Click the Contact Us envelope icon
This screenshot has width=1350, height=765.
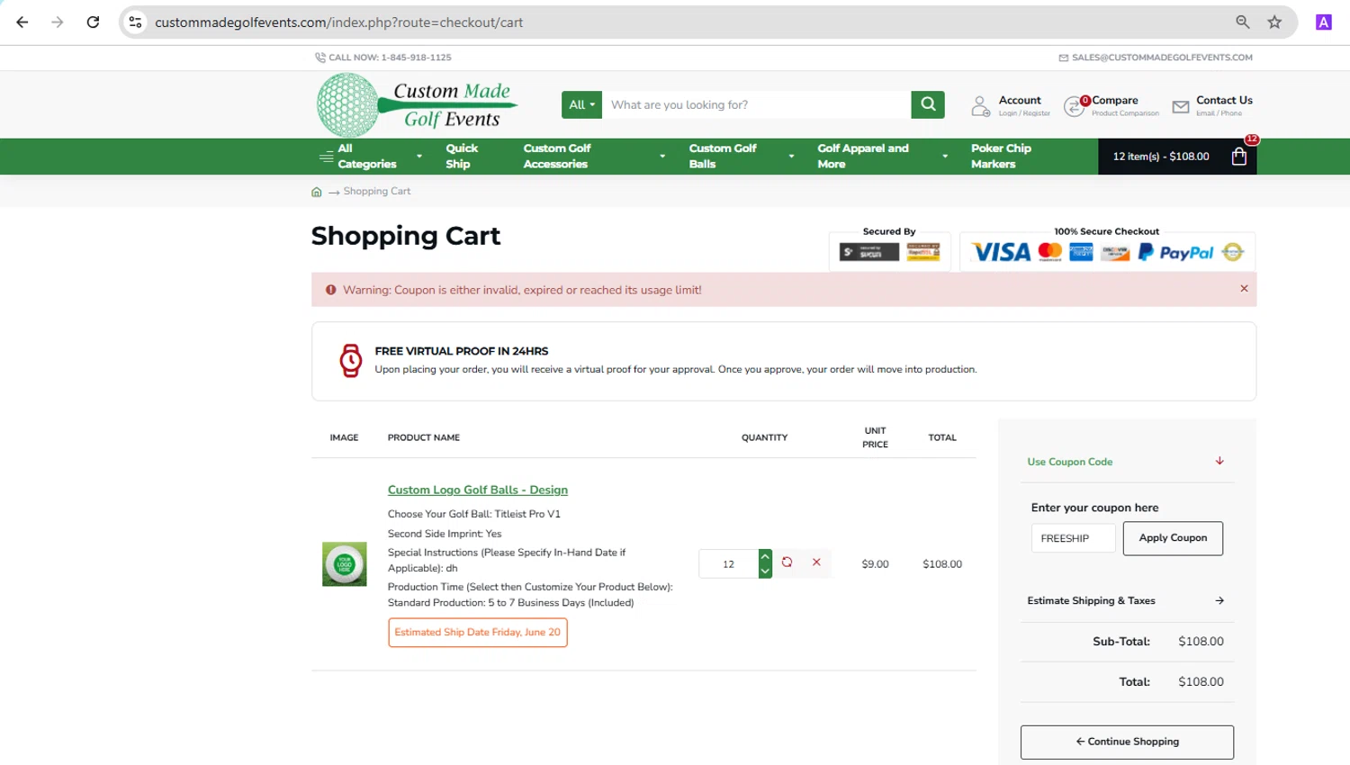(x=1181, y=107)
